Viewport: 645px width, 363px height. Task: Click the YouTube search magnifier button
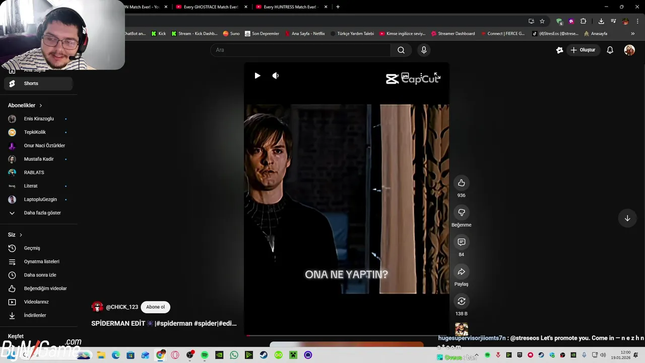401,50
